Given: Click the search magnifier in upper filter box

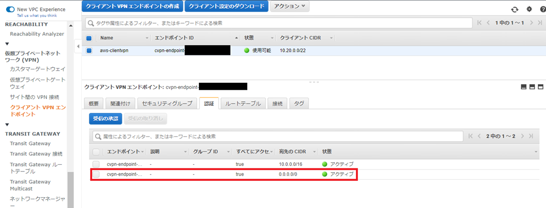Looking at the screenshot, I should [91, 23].
